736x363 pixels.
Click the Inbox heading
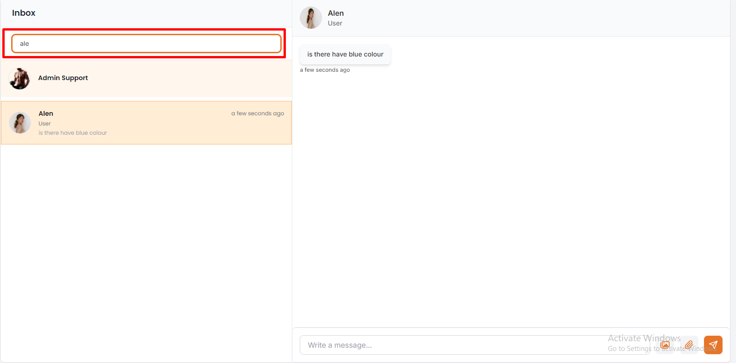pos(24,13)
